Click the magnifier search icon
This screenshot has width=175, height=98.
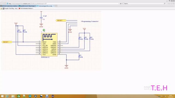coord(165,4)
